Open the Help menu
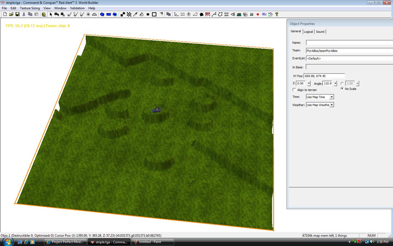393x246 pixels. (x=92, y=8)
